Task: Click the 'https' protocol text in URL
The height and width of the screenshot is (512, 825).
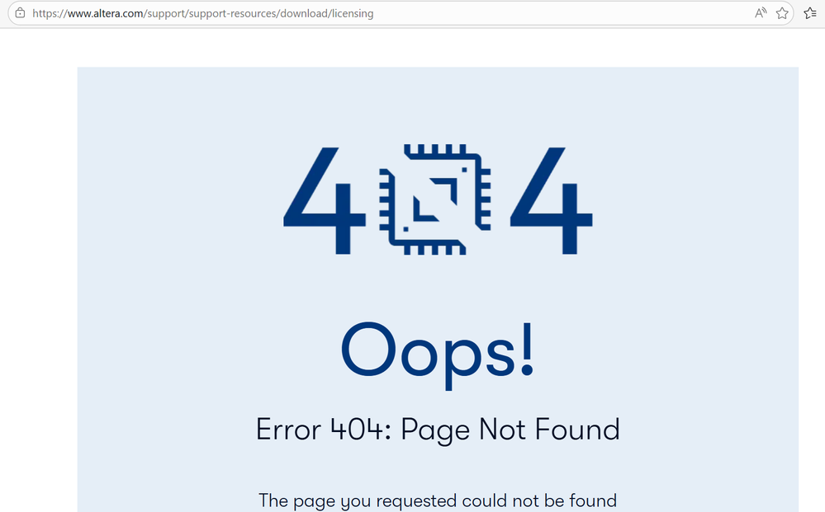Action: pos(45,14)
